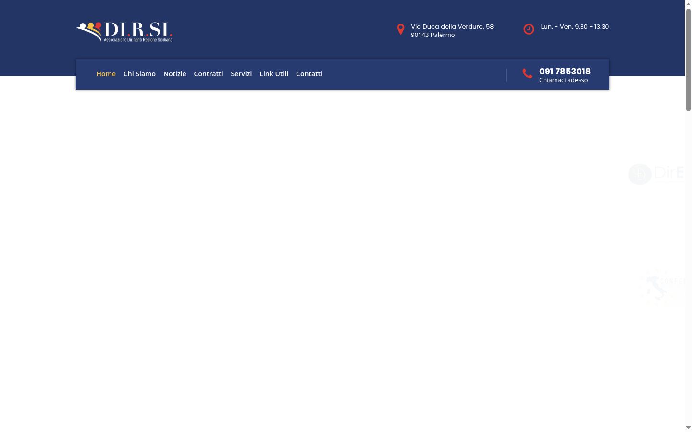
Task: Click the scrollbar down arrow
Action: 688,428
